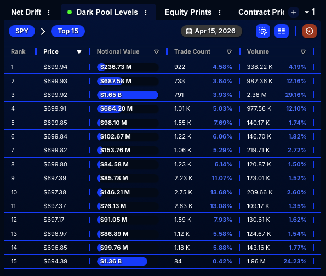Select price cell $696.97

55,234
